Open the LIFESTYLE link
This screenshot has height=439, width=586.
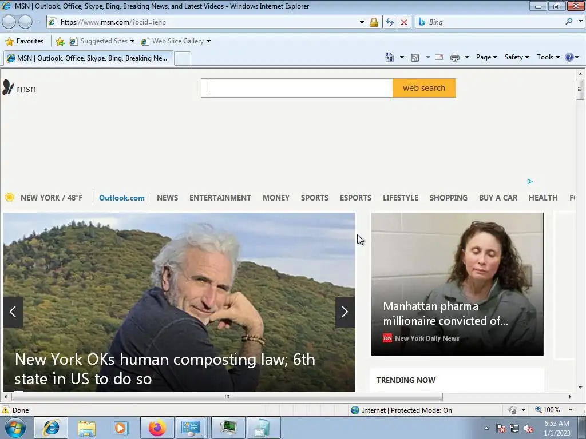tap(400, 198)
